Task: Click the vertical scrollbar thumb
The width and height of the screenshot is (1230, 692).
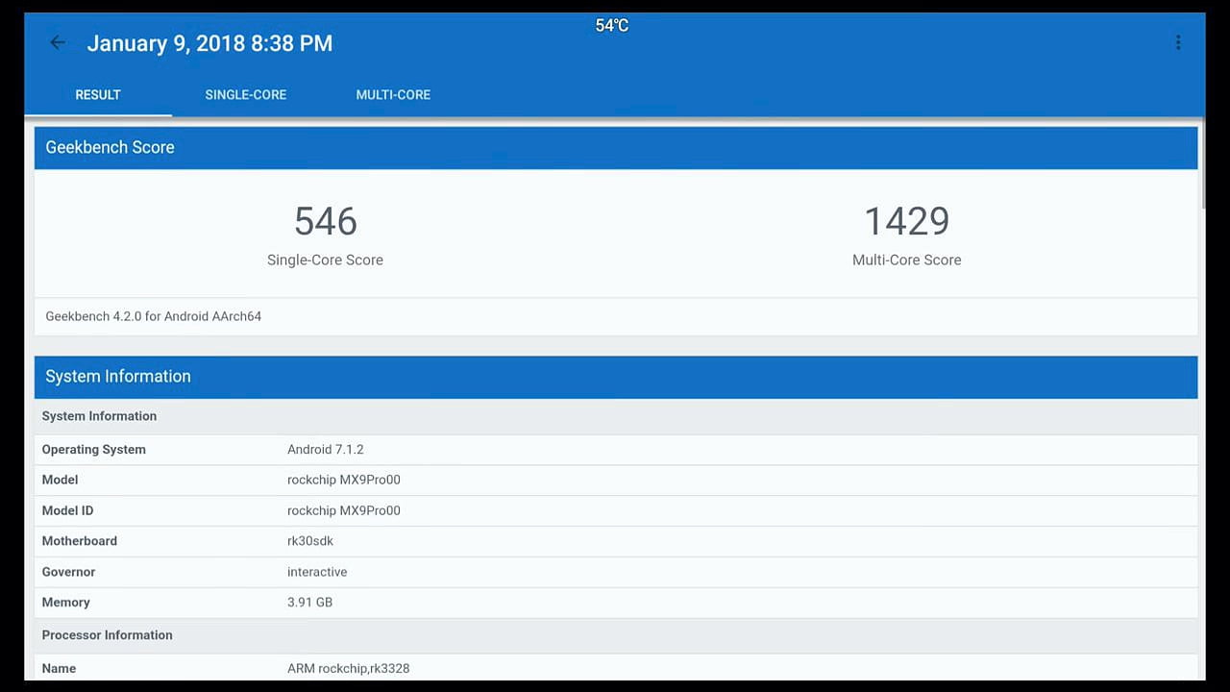Action: click(1202, 165)
